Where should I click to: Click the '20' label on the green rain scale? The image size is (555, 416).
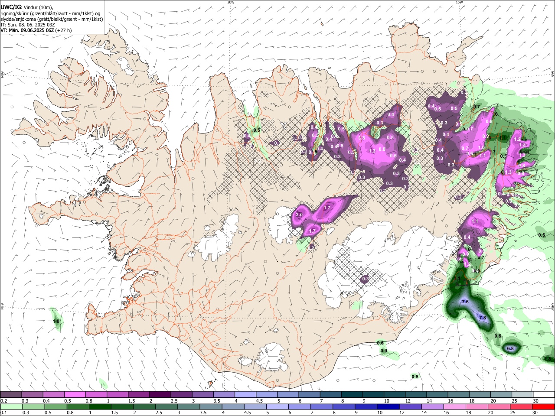pyautogui.click(x=491, y=413)
